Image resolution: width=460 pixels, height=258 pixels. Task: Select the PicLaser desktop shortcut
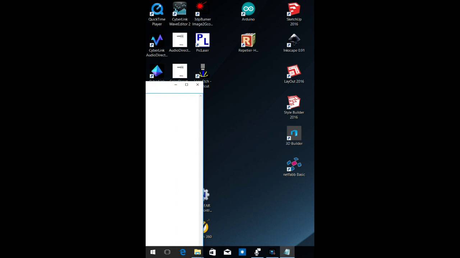pos(203,43)
